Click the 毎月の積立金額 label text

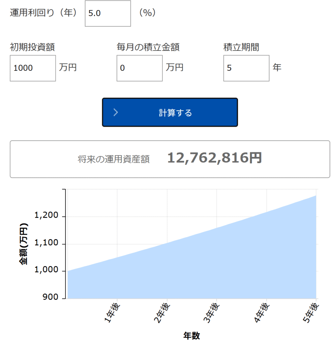[148, 47]
